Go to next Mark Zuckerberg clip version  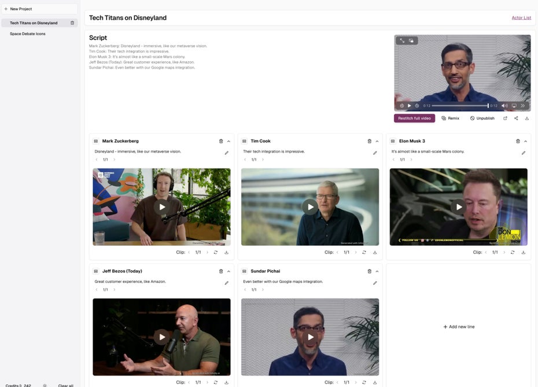pos(207,252)
